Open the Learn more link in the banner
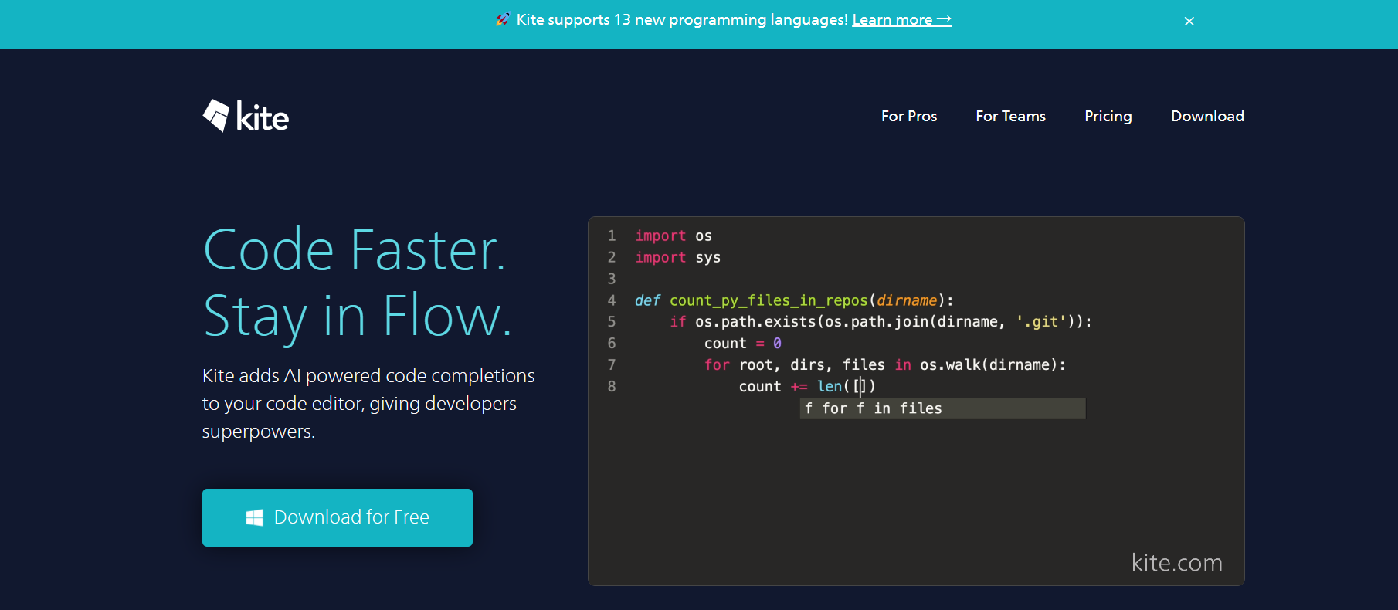This screenshot has width=1398, height=610. coord(901,20)
